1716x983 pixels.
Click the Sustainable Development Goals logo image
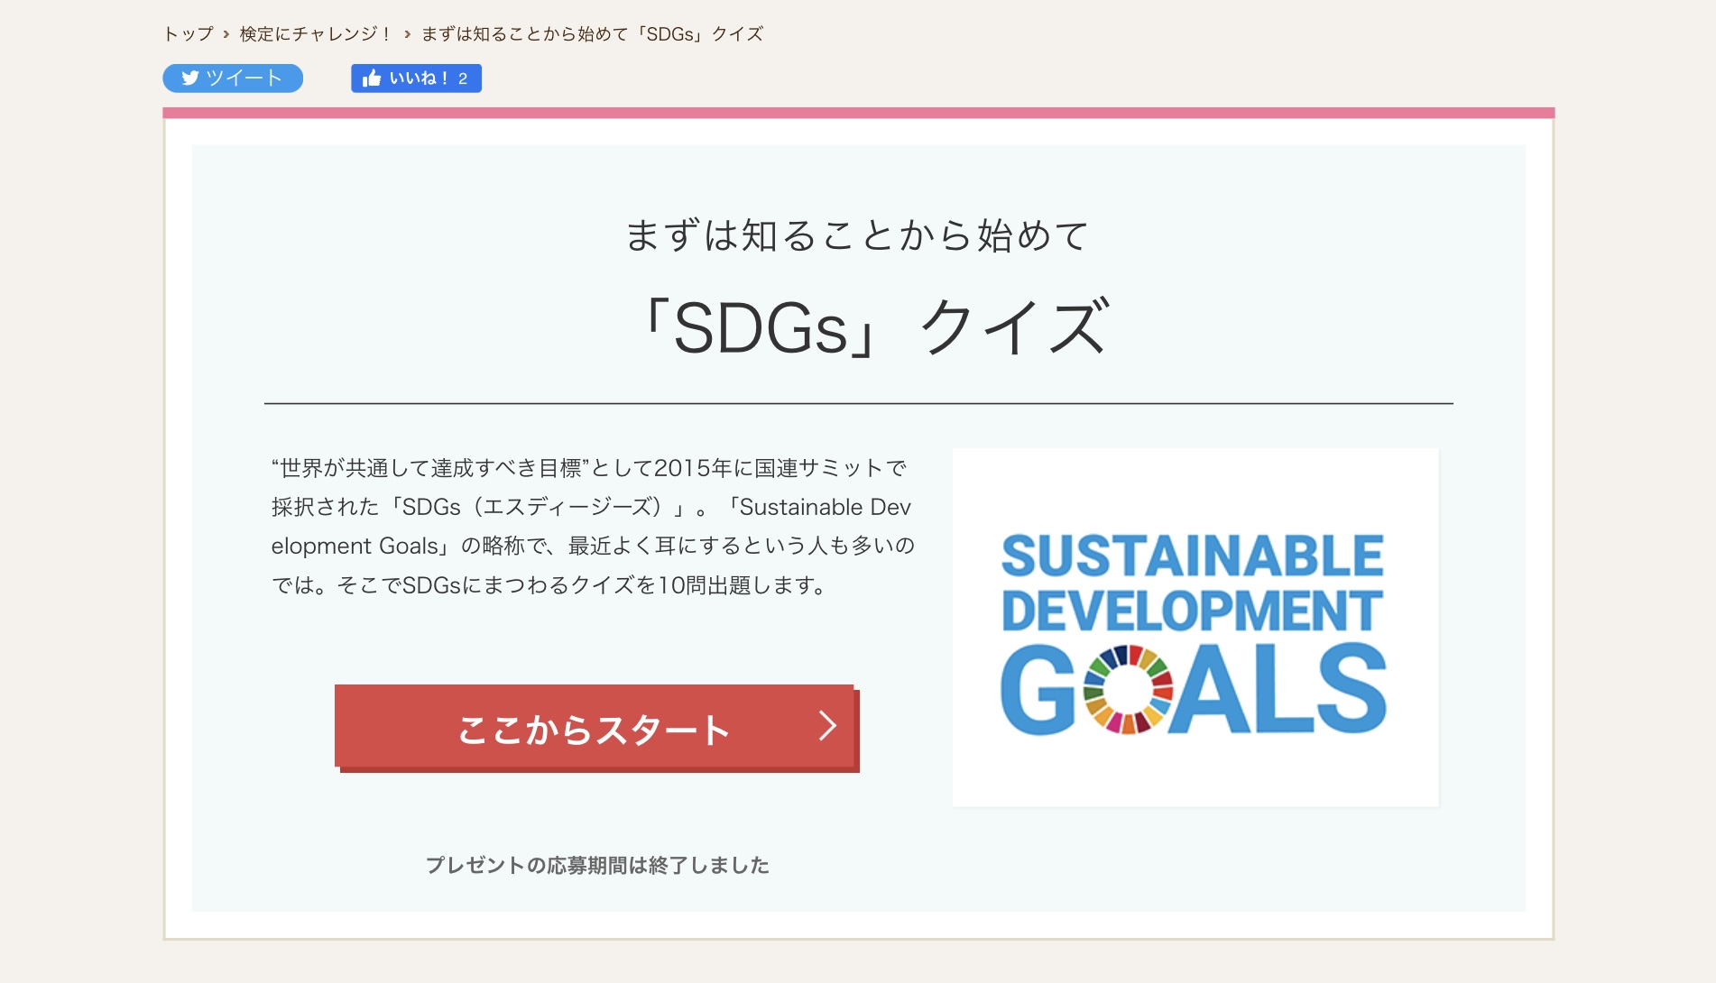click(x=1195, y=627)
